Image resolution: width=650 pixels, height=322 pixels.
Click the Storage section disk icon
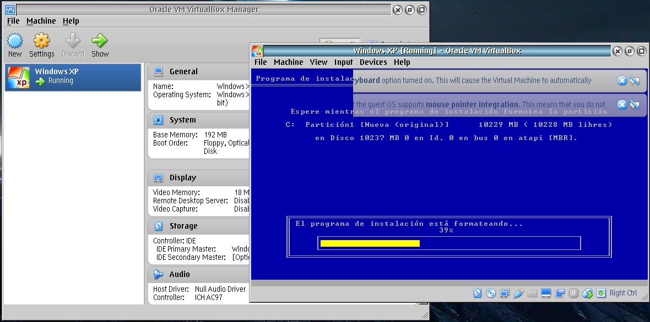[x=158, y=226]
